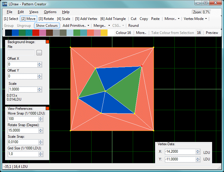
Task: Adjust the Move Snap spinner arrows
Action: tap(41, 119)
